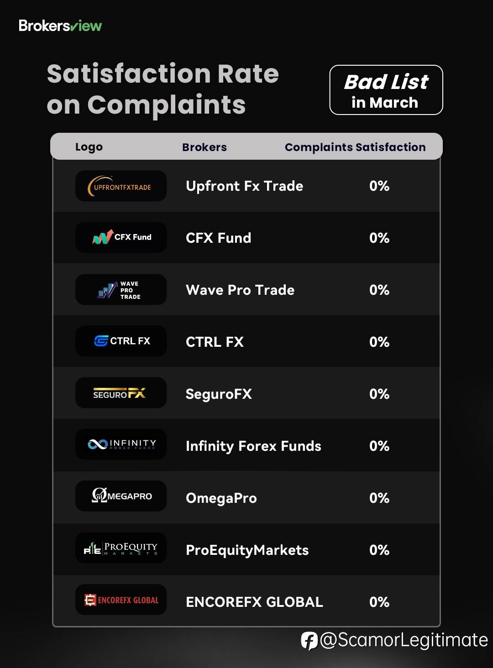
Task: Select the Satisfaction Rate on Complaints title
Action: (163, 89)
